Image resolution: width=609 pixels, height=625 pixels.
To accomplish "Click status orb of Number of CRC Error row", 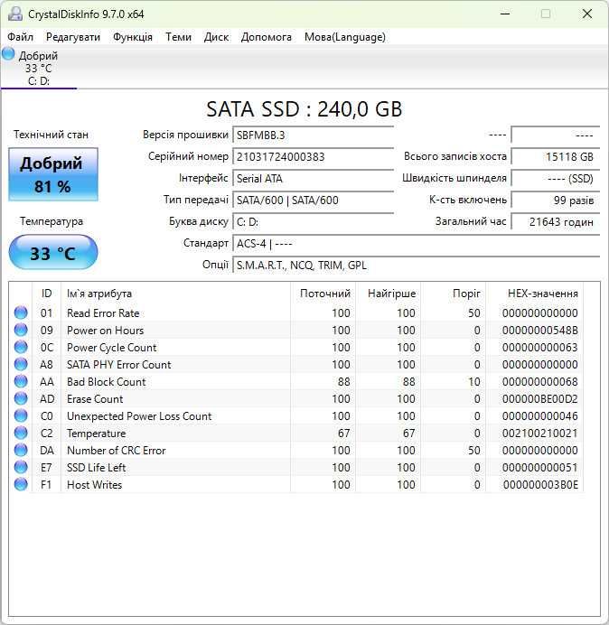I will (x=21, y=450).
